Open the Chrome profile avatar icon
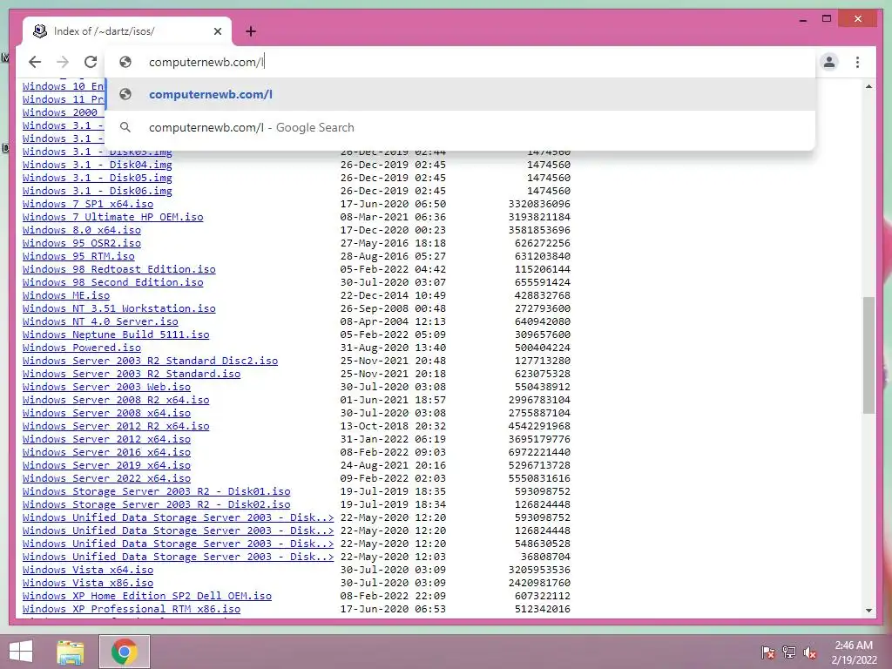This screenshot has width=892, height=669. pyautogui.click(x=829, y=62)
